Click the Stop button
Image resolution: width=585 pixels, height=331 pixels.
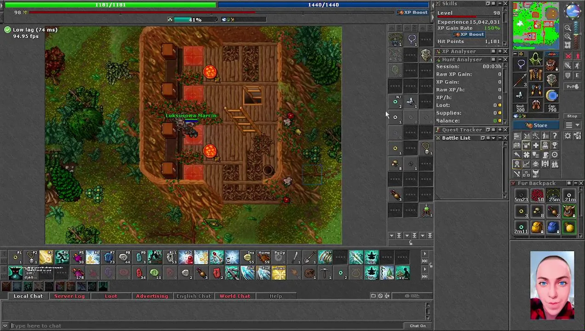572,116
